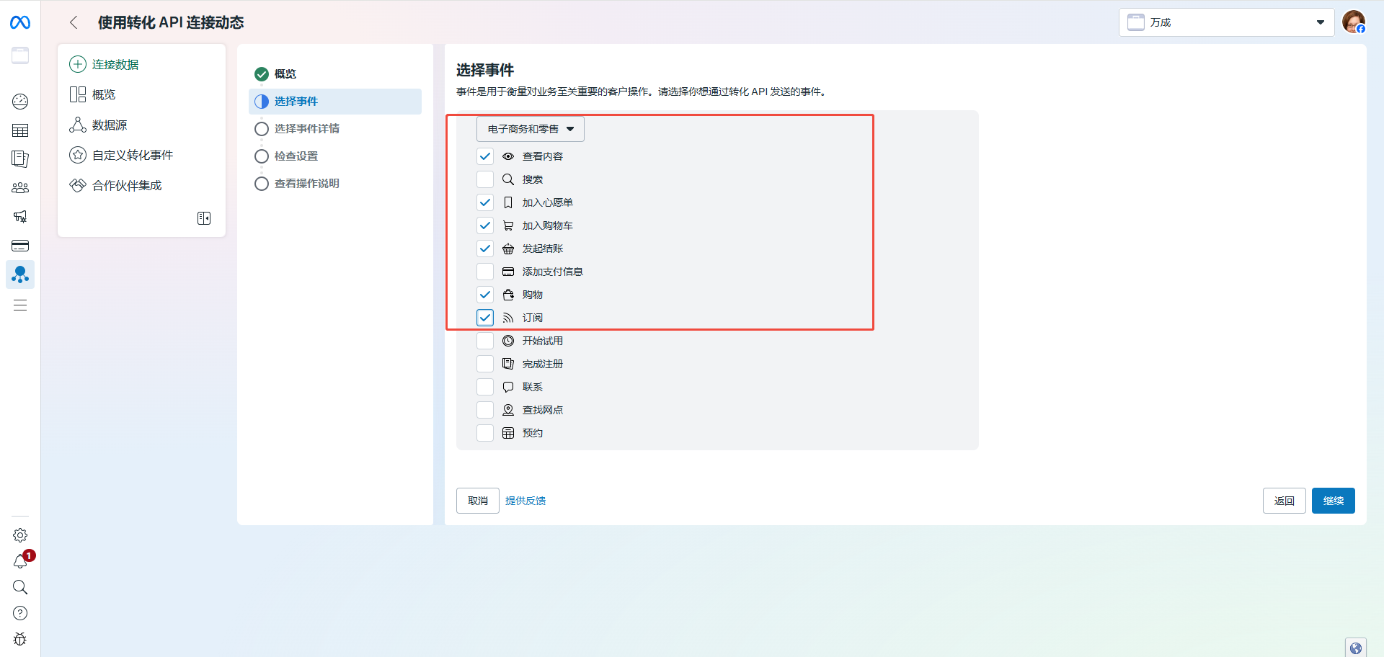Click the blue 继续 button
The height and width of the screenshot is (657, 1384).
(x=1333, y=501)
